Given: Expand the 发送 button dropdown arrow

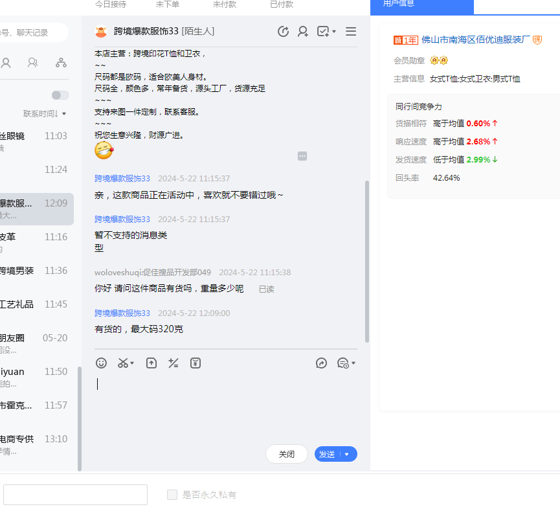Looking at the screenshot, I should coord(347,455).
